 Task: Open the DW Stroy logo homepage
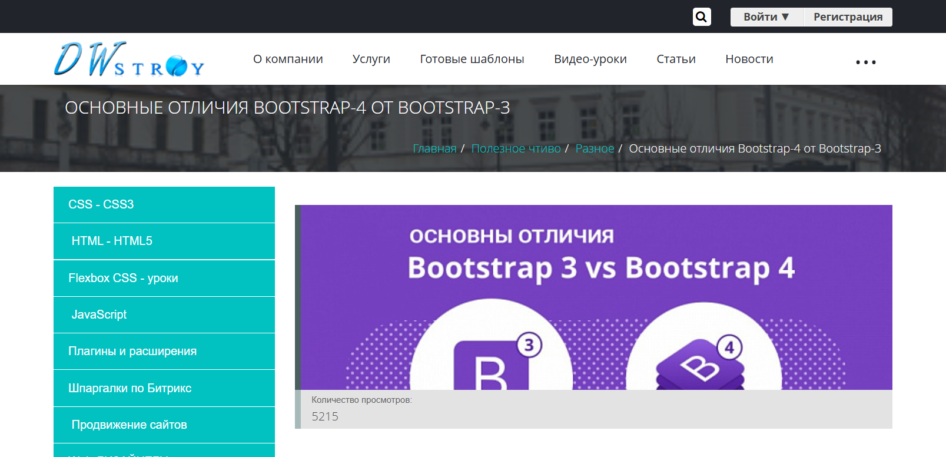click(x=129, y=59)
